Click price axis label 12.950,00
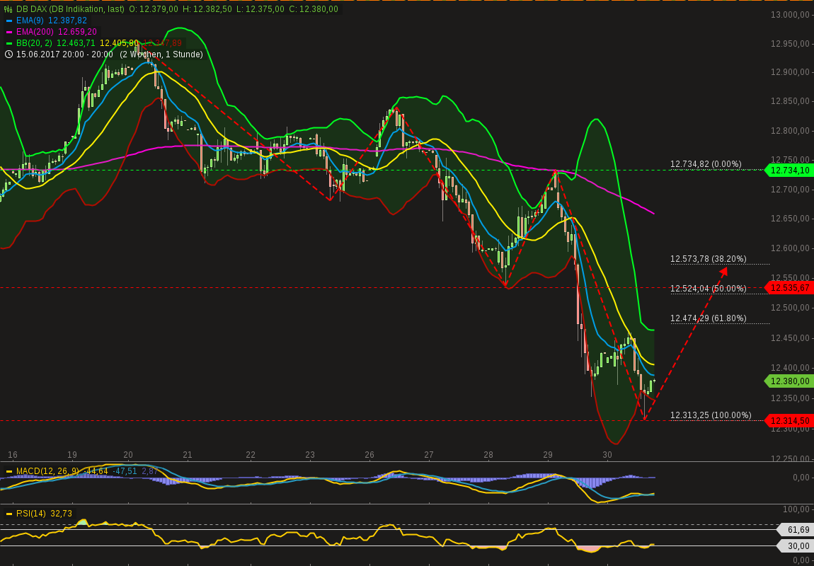Screen dimensions: 814x566 [x=791, y=44]
